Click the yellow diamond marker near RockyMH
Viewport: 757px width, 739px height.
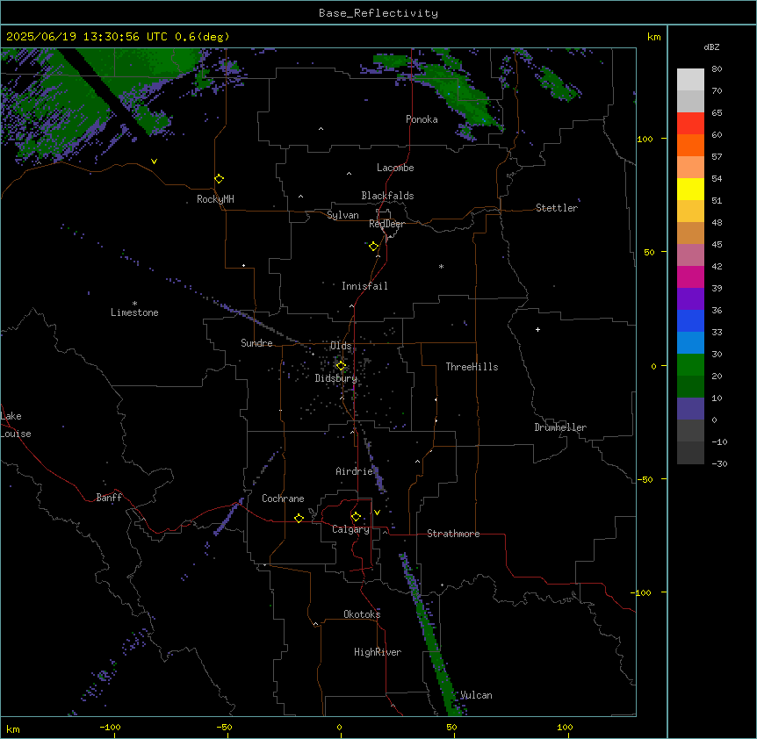[x=220, y=179]
